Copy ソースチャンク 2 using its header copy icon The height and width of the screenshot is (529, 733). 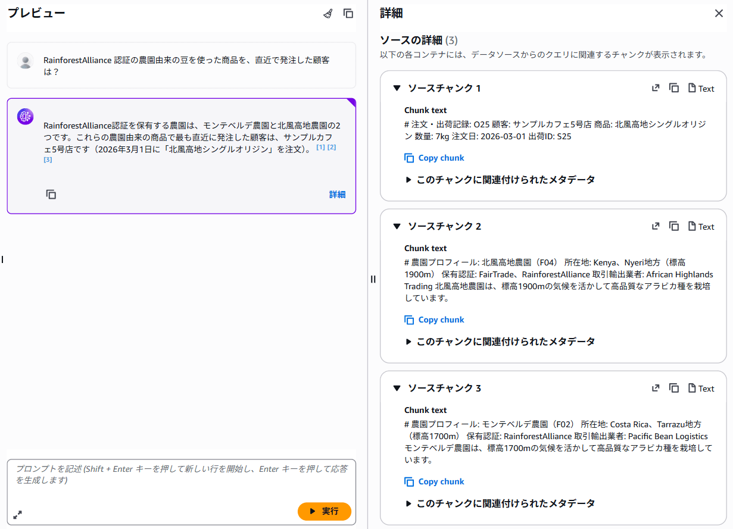(x=674, y=226)
